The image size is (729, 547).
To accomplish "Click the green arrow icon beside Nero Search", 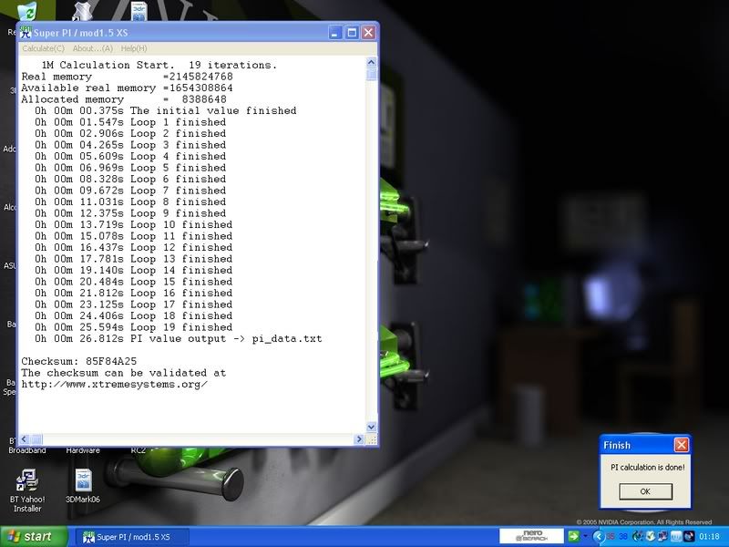I will [573, 537].
